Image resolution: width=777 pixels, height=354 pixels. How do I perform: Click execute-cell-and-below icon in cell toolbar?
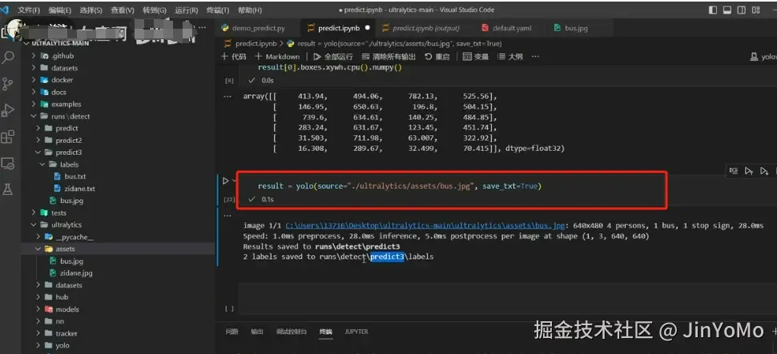pyautogui.click(x=764, y=171)
